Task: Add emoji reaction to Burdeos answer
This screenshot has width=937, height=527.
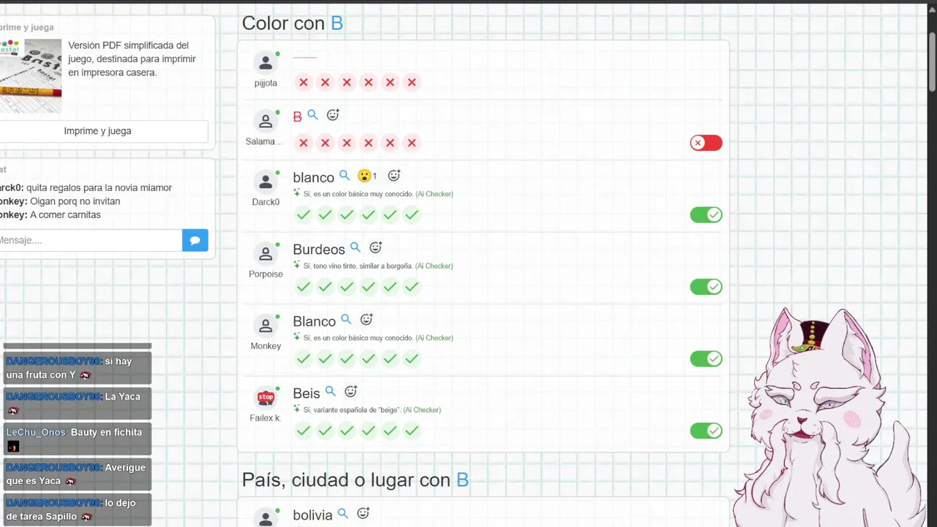Action: coord(376,247)
